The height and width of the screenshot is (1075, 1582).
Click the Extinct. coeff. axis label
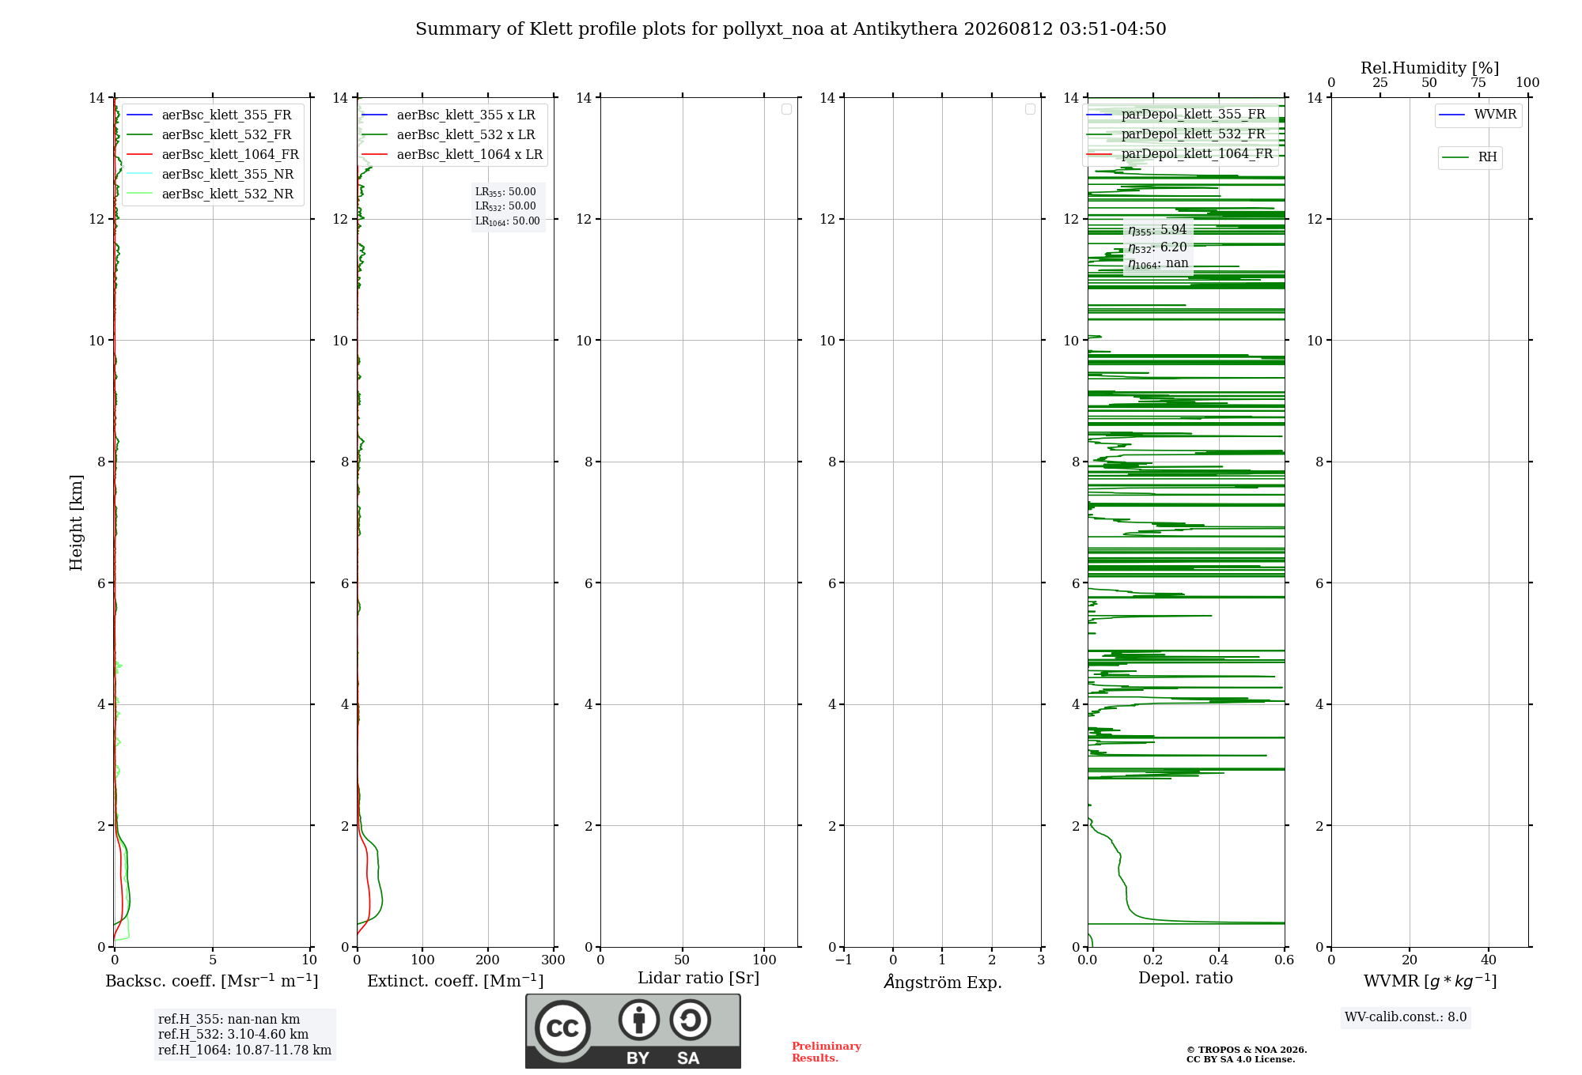coord(456,981)
